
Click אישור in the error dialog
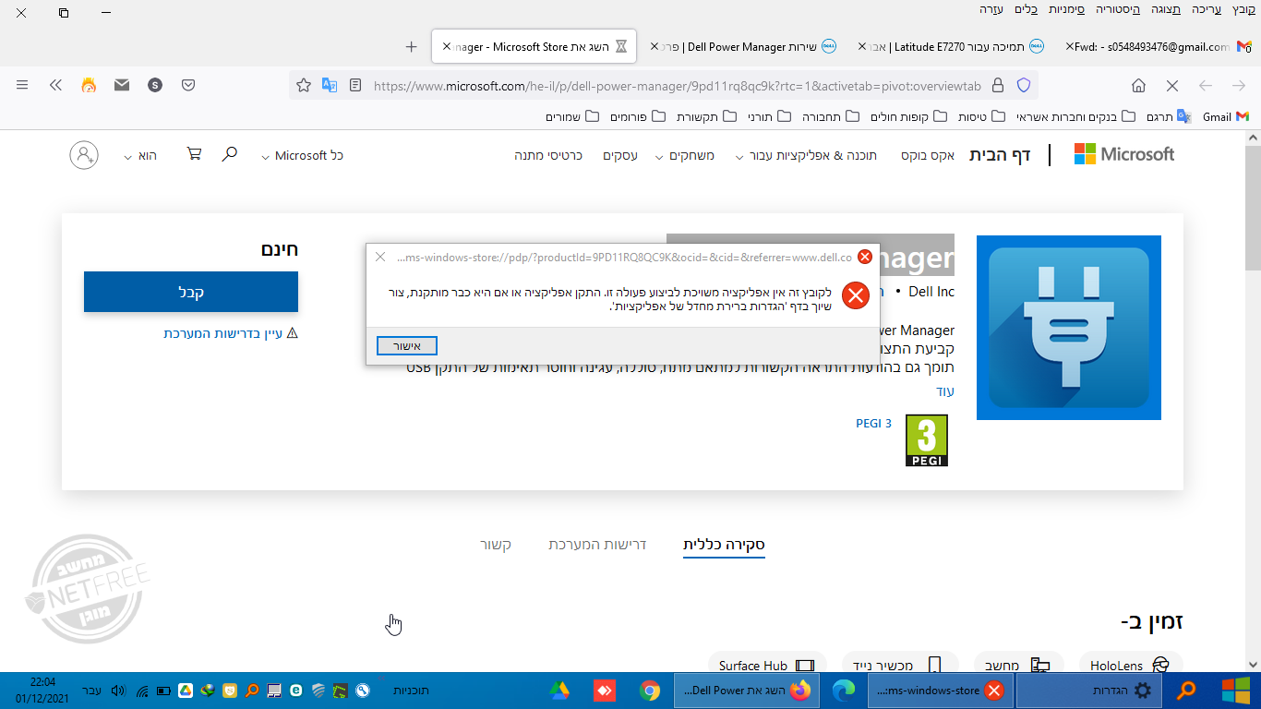pos(407,346)
